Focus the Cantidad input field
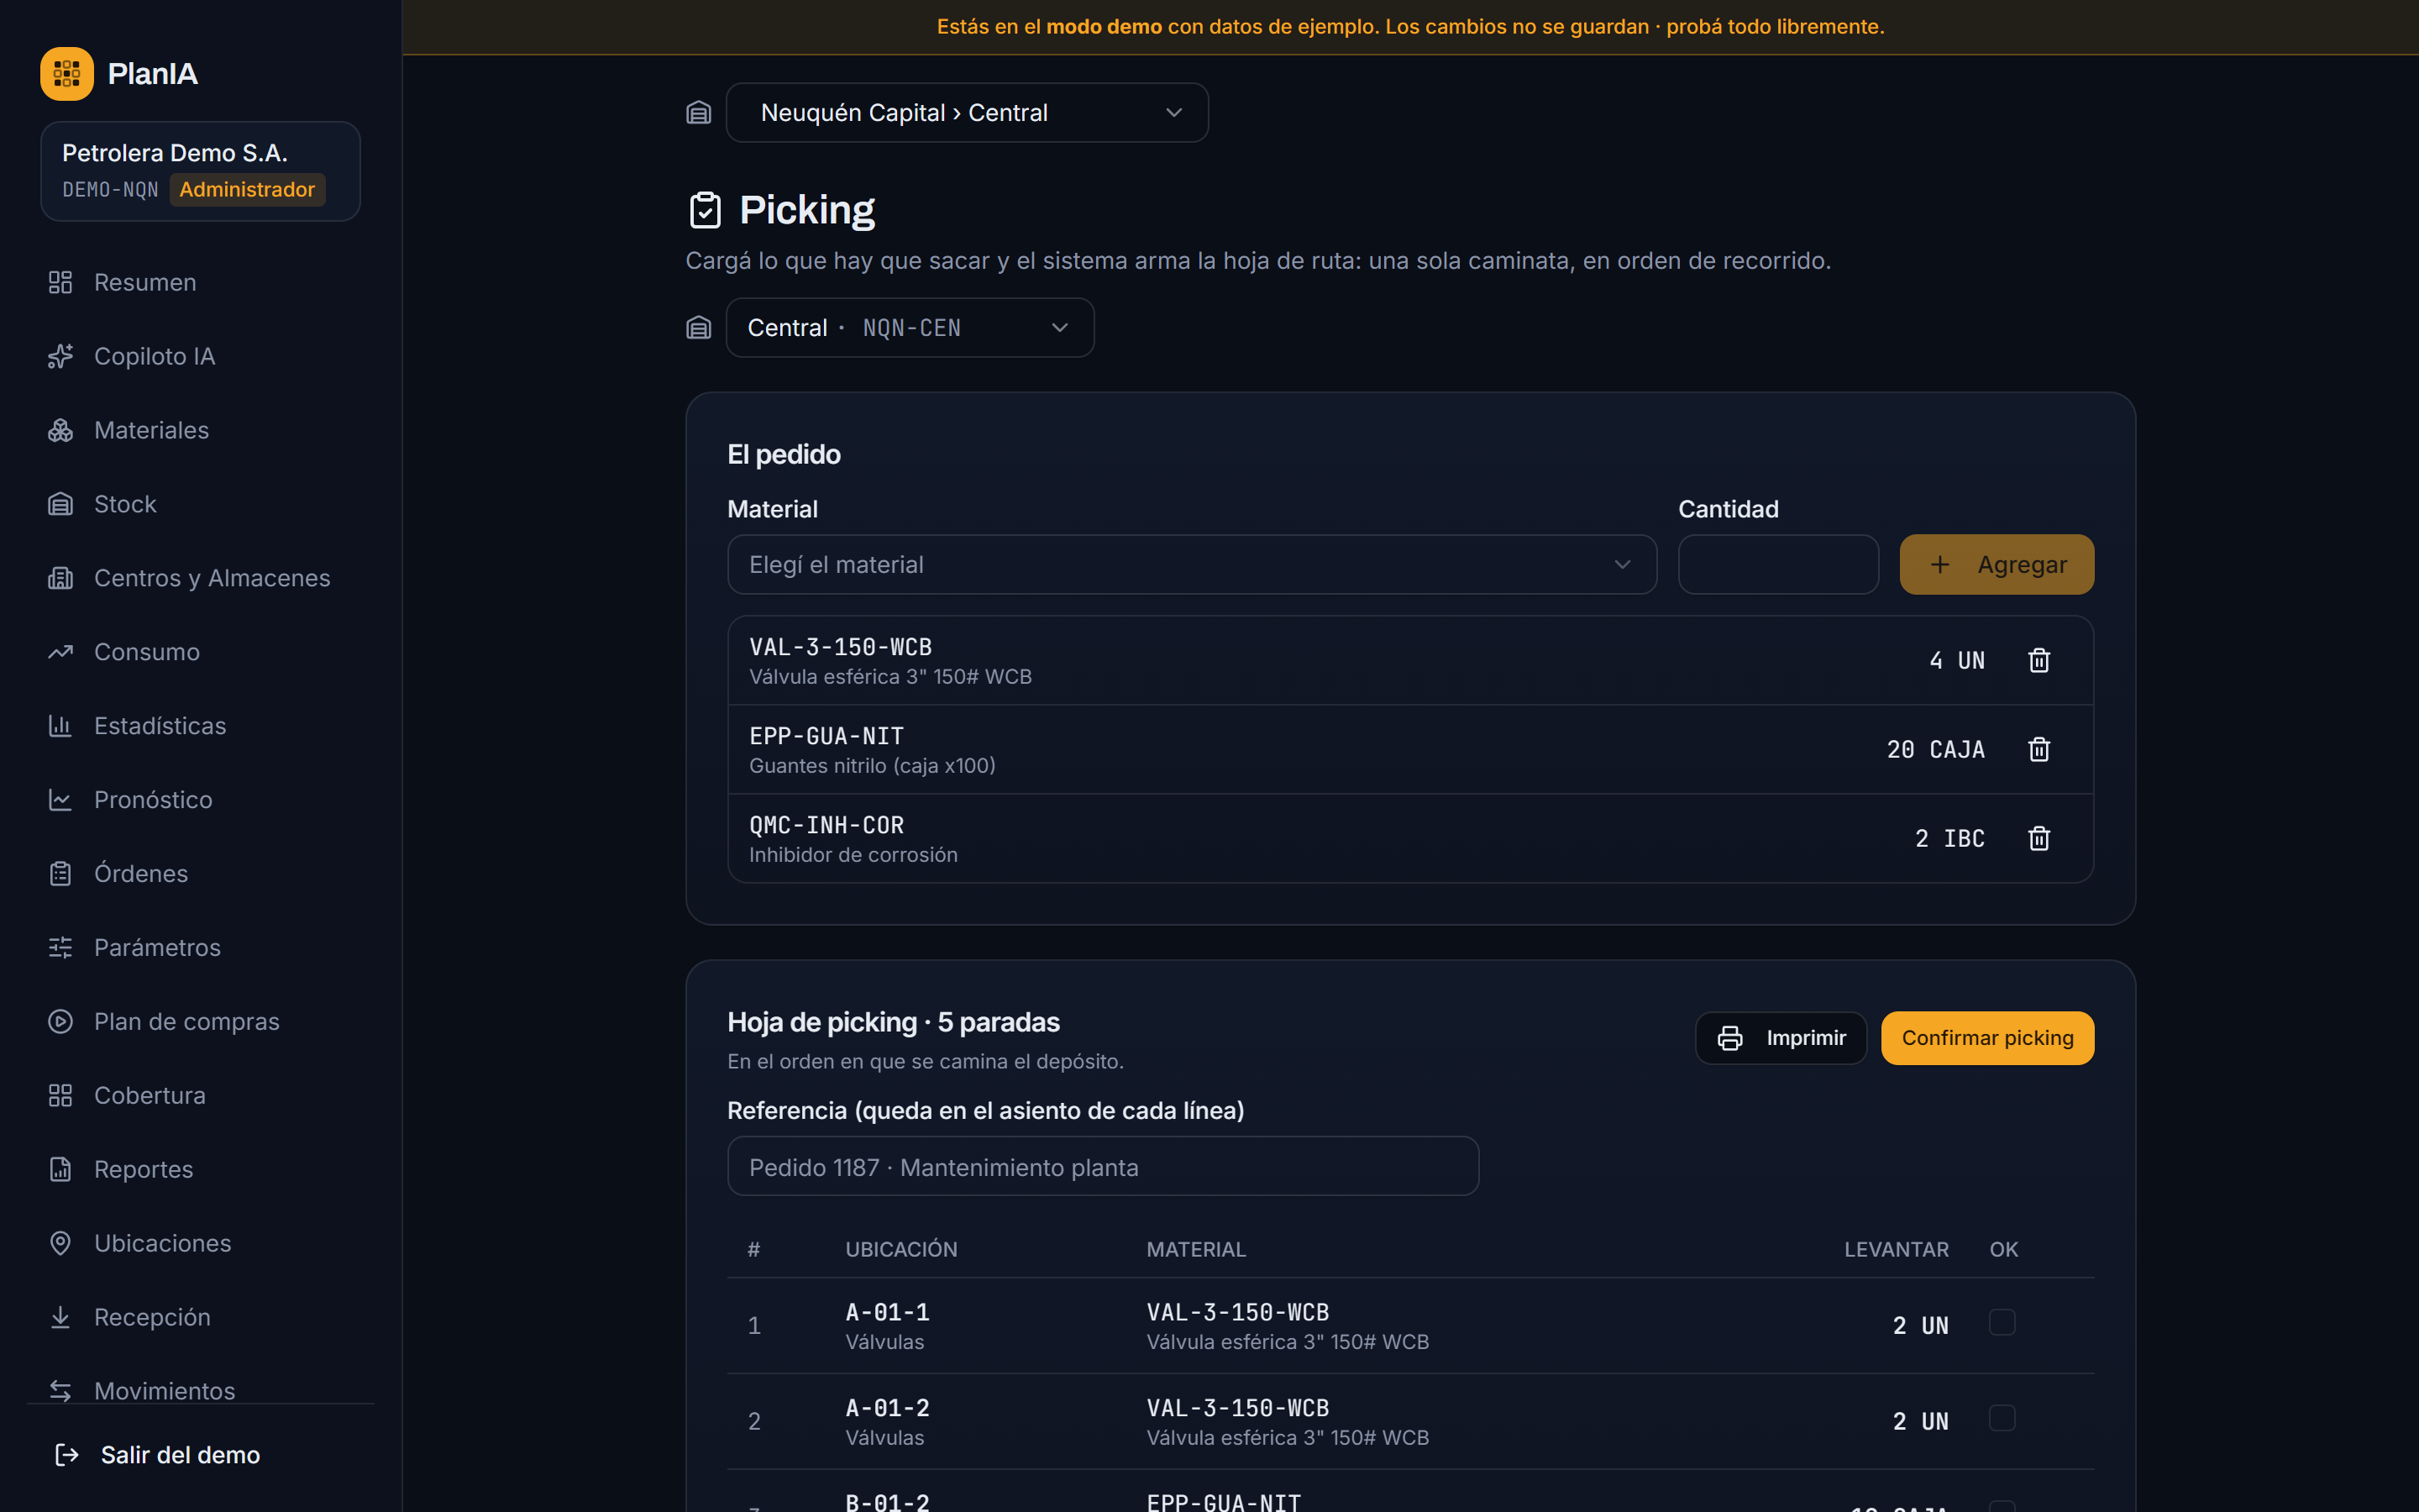 pos(1778,565)
